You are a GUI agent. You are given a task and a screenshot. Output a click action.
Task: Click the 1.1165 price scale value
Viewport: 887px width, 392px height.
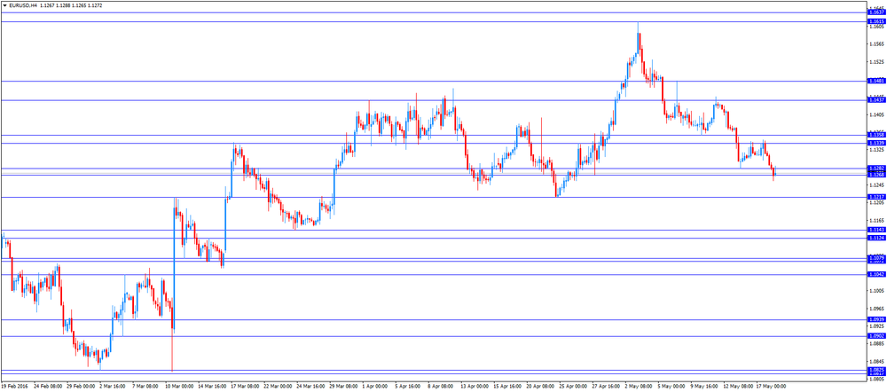pyautogui.click(x=877, y=221)
